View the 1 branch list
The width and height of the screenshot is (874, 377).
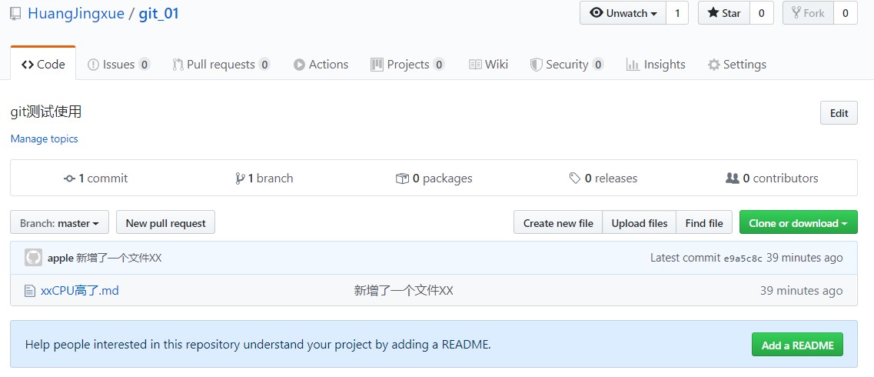tap(264, 178)
